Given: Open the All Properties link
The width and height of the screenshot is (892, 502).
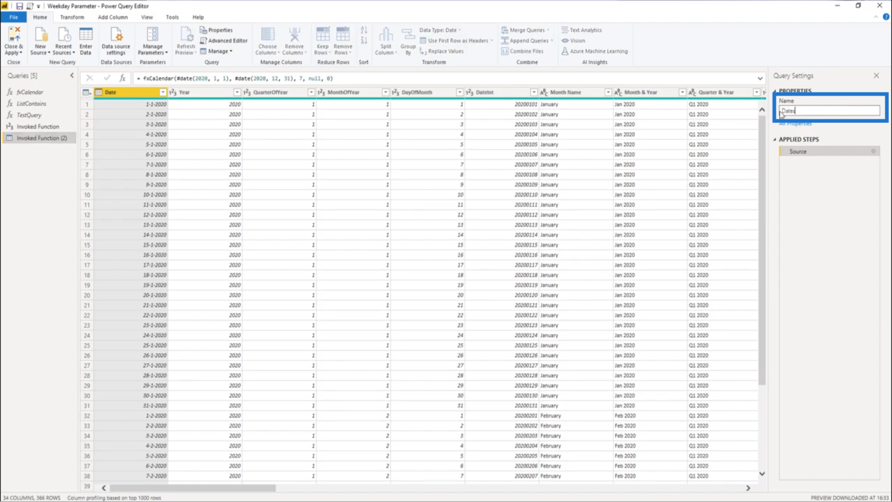Looking at the screenshot, I should (x=795, y=123).
